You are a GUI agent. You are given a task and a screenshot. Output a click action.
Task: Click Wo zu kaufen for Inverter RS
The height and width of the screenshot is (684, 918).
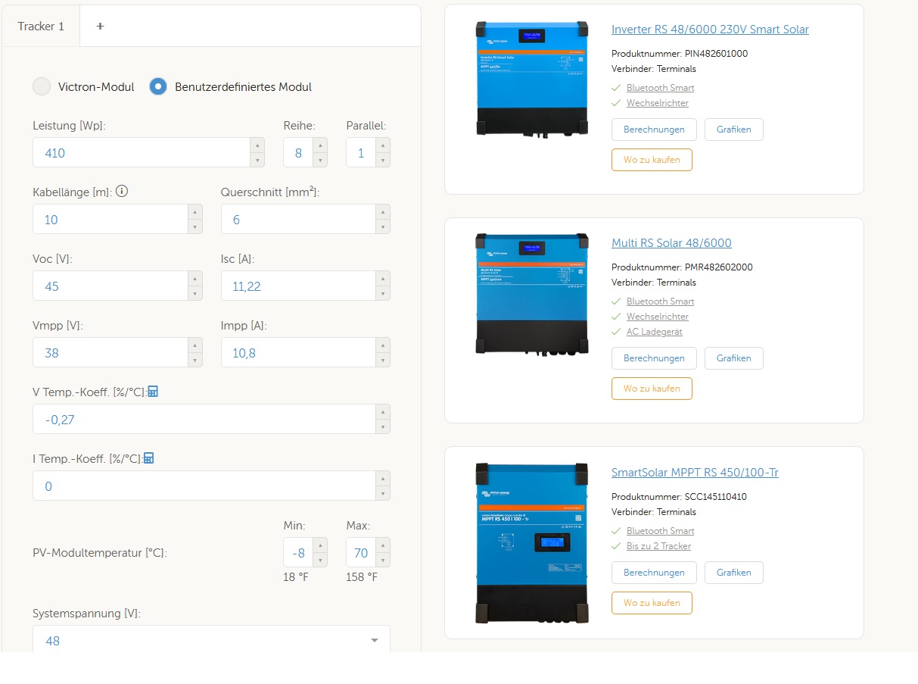(x=652, y=160)
